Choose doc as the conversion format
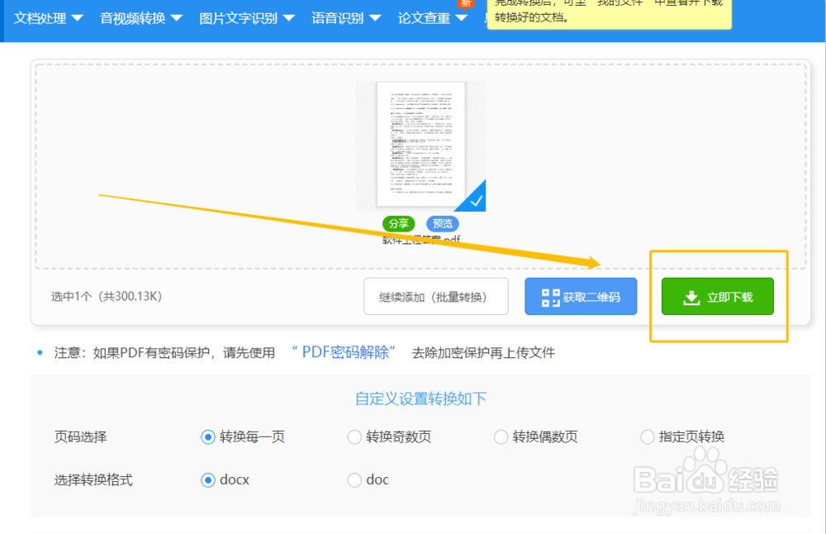This screenshot has height=534, width=826. coord(354,479)
